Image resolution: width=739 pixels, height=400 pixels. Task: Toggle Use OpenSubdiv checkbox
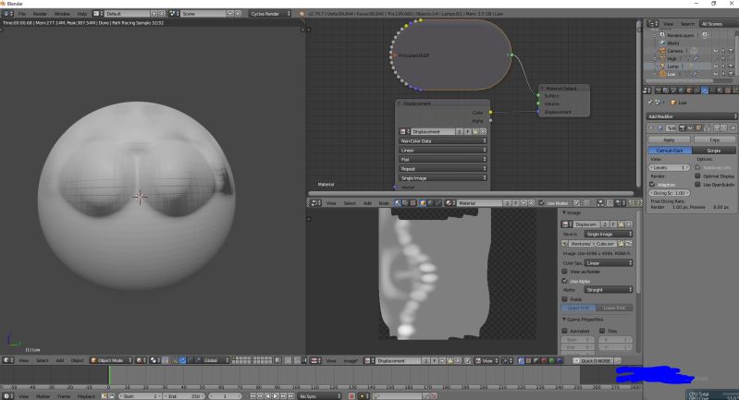697,185
